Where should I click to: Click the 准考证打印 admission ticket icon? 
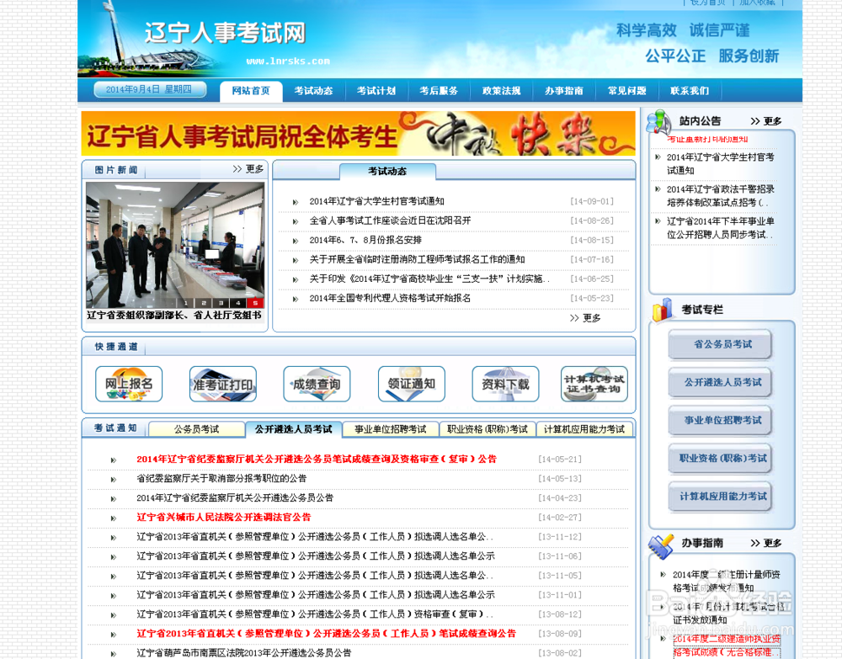[222, 384]
